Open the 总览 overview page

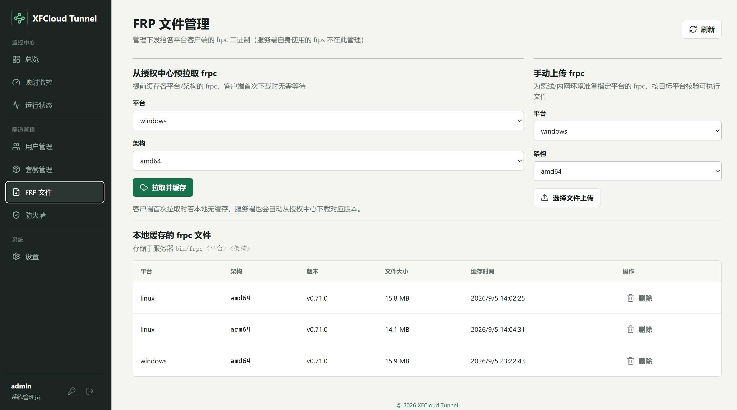click(x=55, y=59)
